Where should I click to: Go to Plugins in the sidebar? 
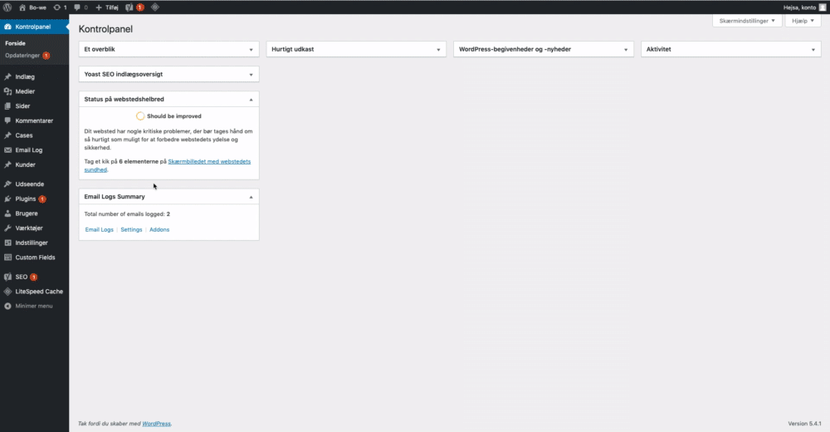26,199
